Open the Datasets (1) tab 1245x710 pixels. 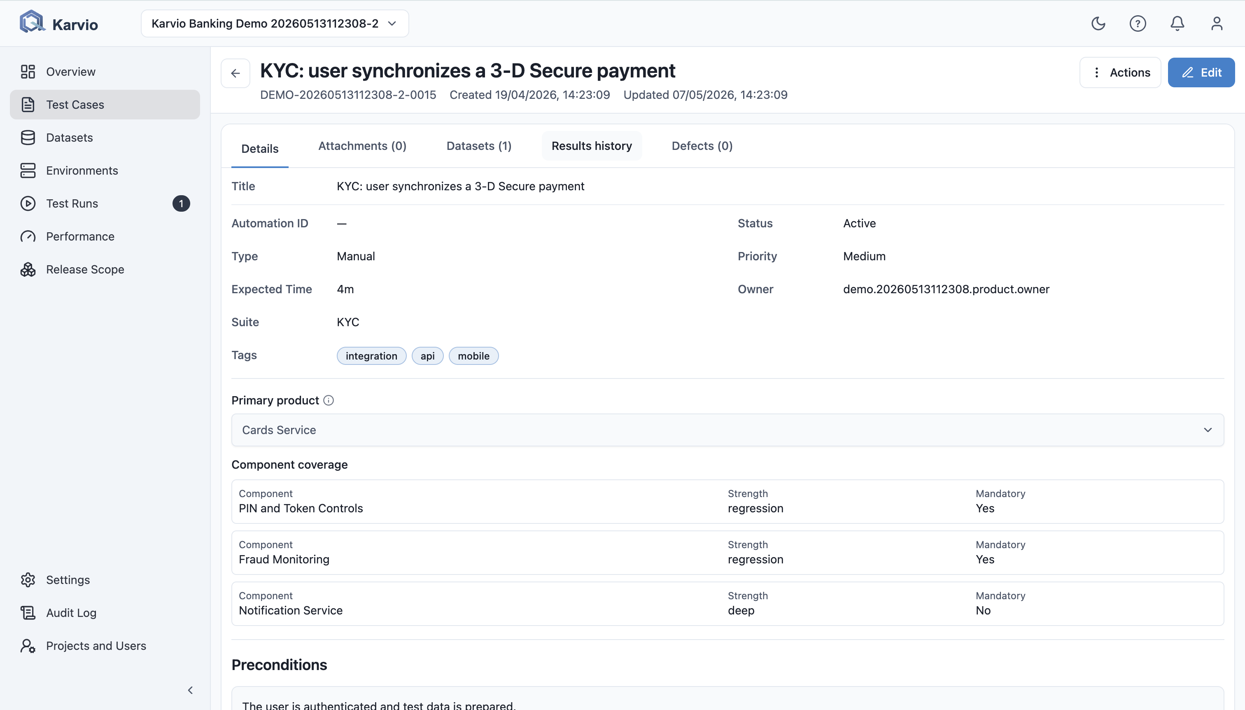click(x=479, y=146)
